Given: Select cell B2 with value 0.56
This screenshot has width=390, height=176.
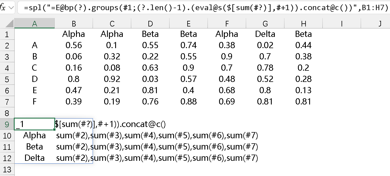Looking at the screenshot, I should pos(73,45).
